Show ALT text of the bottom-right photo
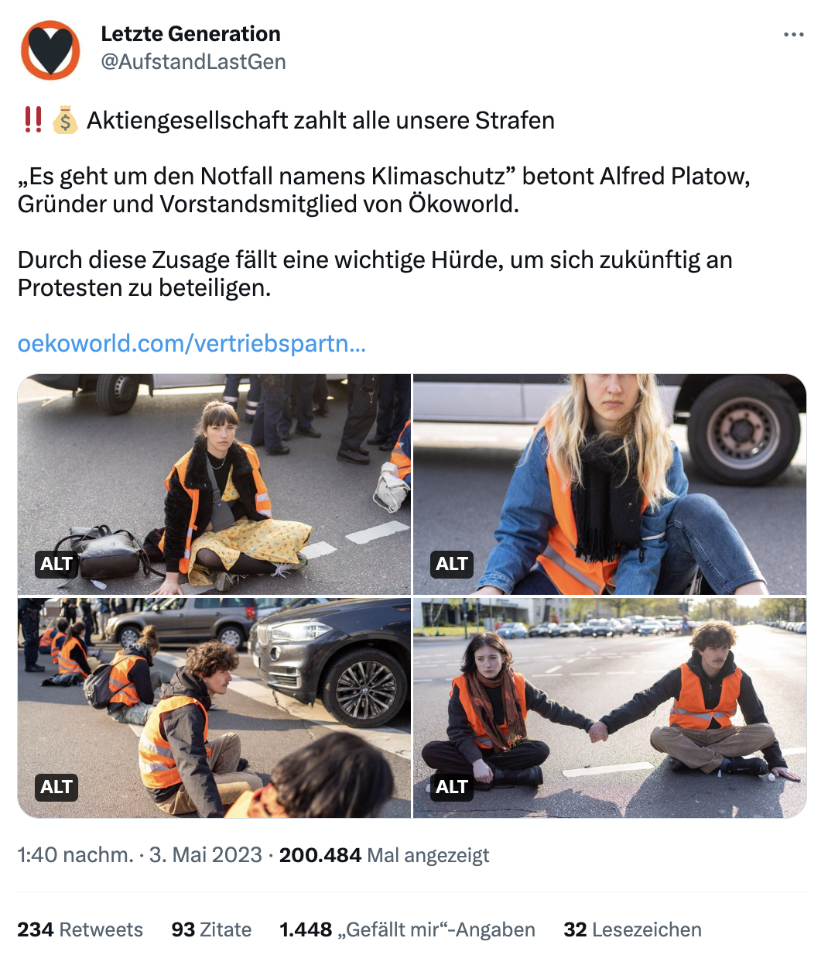828x962 pixels. click(452, 787)
